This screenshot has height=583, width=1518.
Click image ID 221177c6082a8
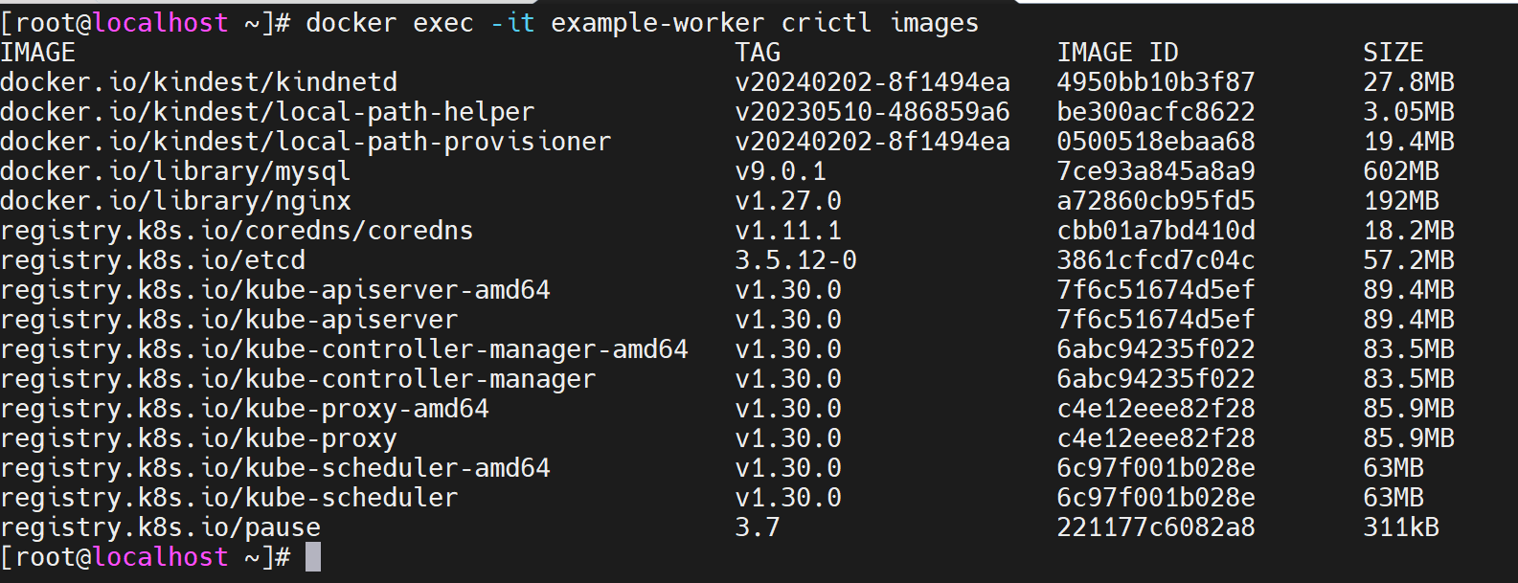coord(1155,527)
